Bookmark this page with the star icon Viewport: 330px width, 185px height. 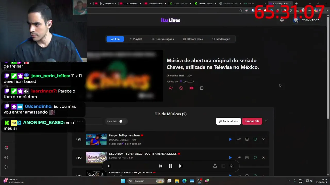pyautogui.click(x=241, y=10)
